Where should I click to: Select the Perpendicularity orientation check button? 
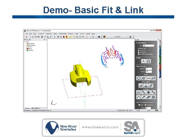[146, 85]
